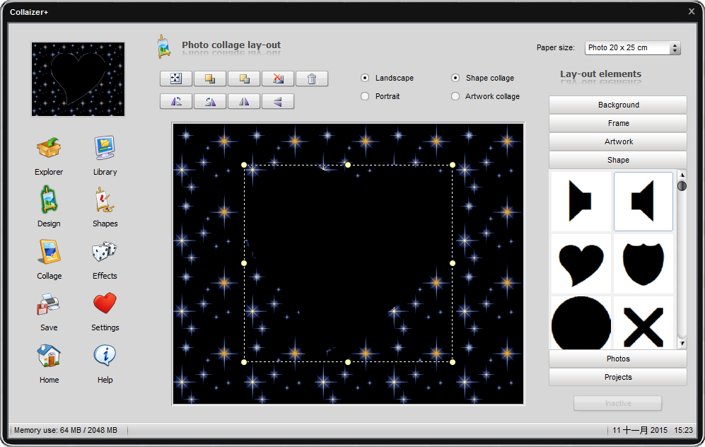
Task: Click the flip horizontal mirror icon
Action: 244,101
